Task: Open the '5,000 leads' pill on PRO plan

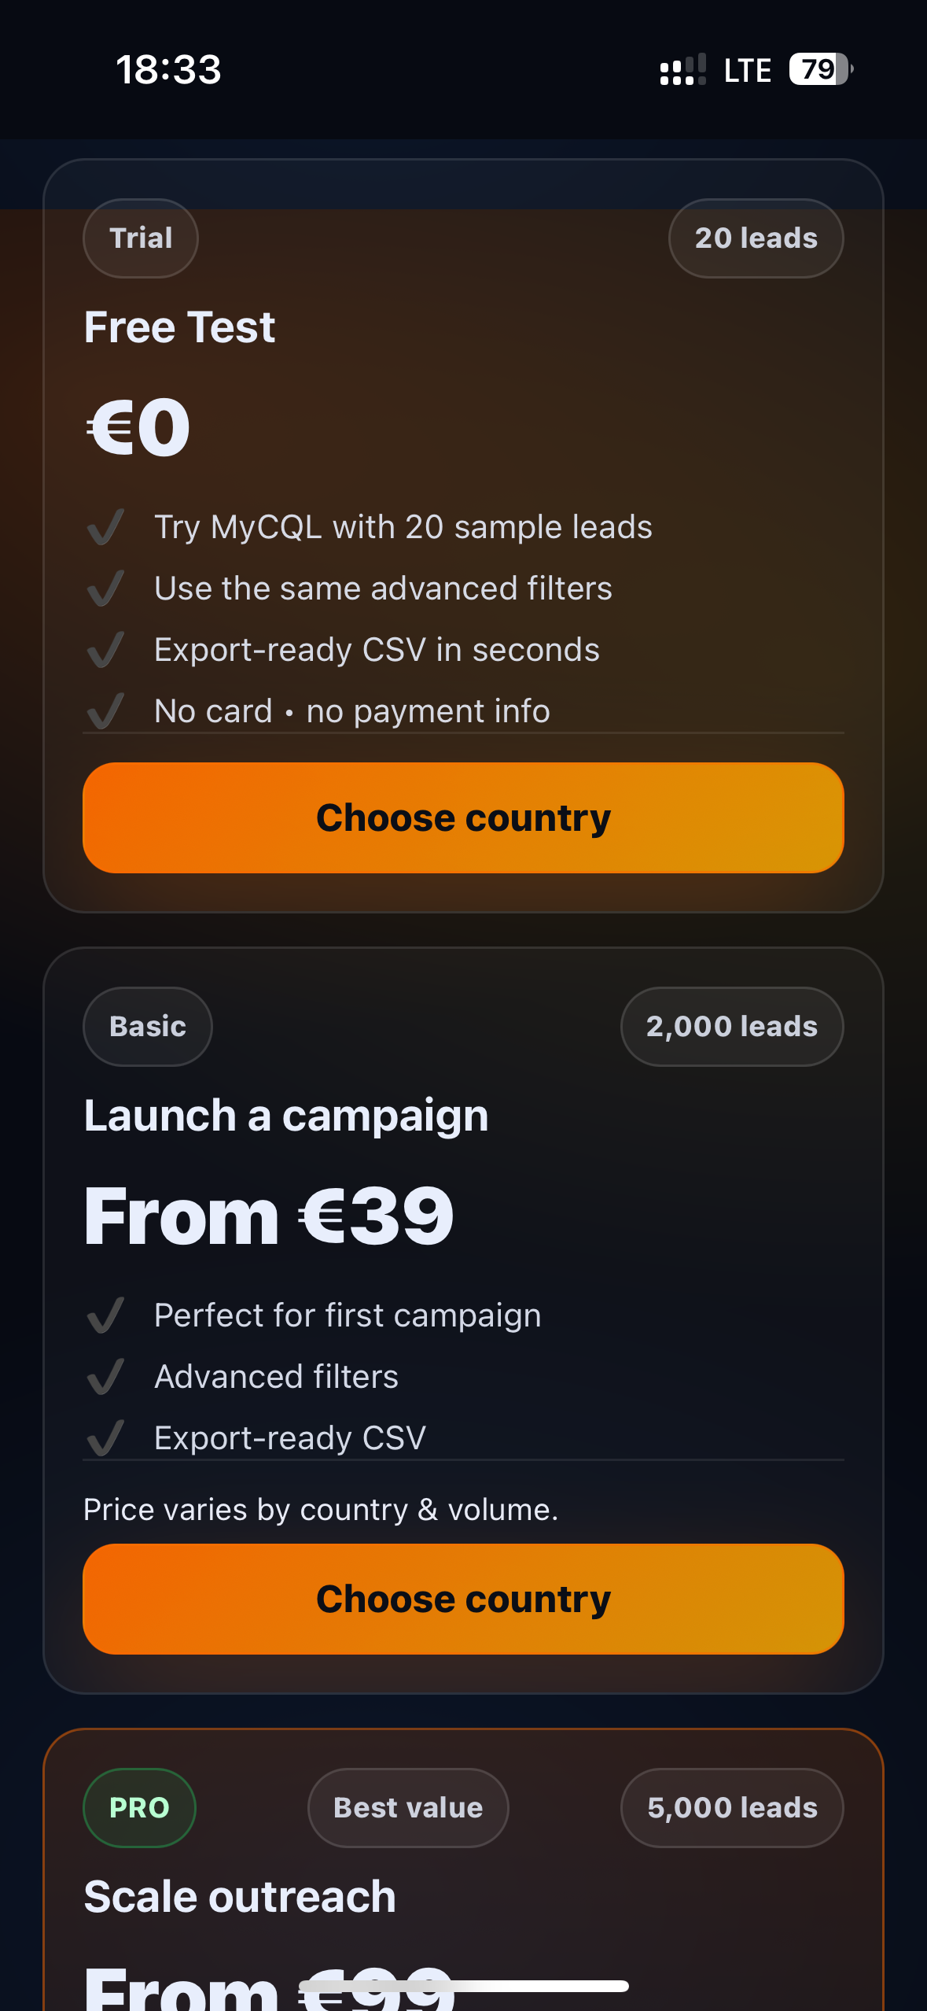Action: [x=731, y=1807]
